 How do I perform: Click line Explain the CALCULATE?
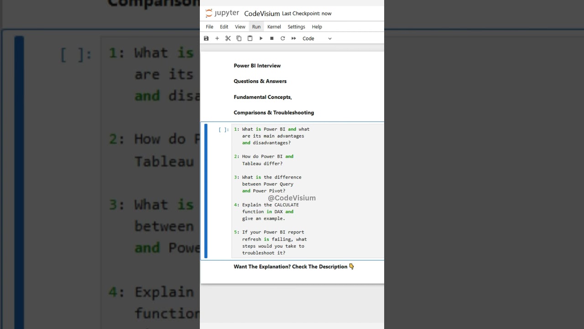271,205
